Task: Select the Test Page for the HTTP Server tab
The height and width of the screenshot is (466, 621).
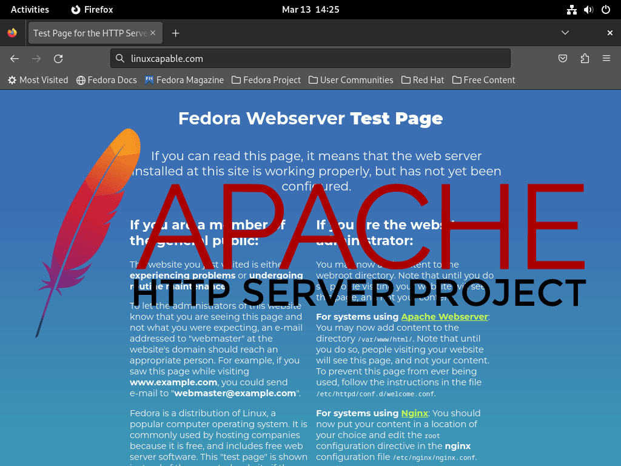Action: tap(95, 33)
